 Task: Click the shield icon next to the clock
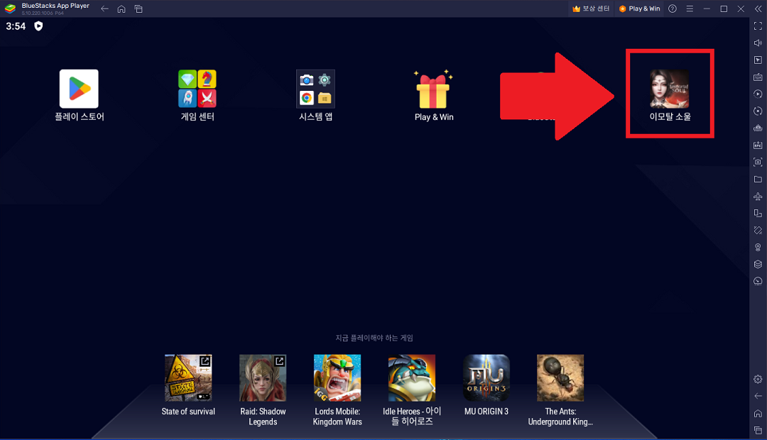pos(38,26)
